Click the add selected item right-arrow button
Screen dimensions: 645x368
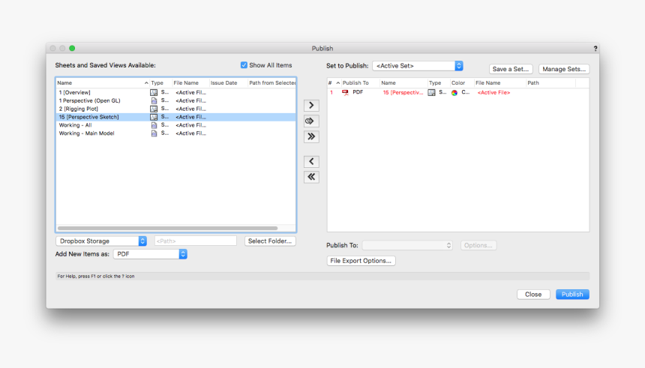coord(311,106)
